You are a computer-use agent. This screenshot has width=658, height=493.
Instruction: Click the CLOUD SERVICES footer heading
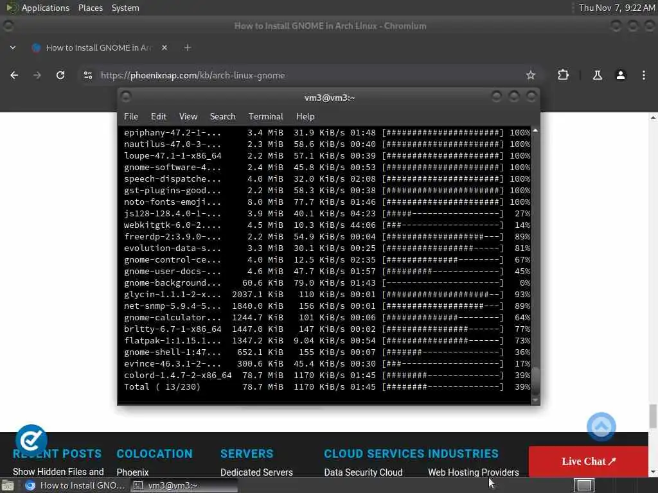click(374, 454)
